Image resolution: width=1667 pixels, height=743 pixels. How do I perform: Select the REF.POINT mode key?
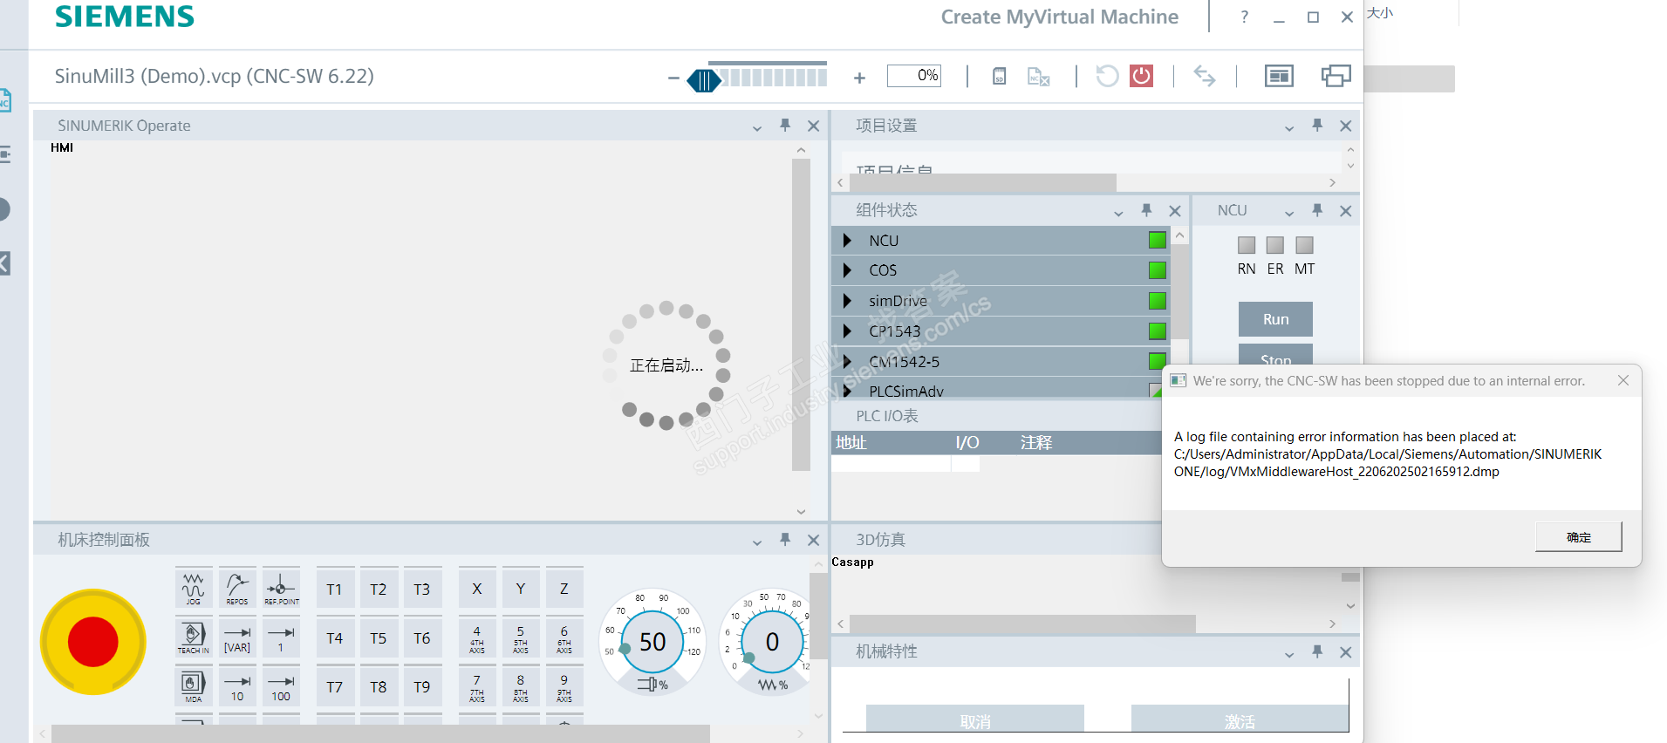(x=281, y=588)
